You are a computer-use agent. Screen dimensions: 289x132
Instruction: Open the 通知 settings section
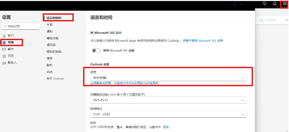pyautogui.click(x=50, y=31)
